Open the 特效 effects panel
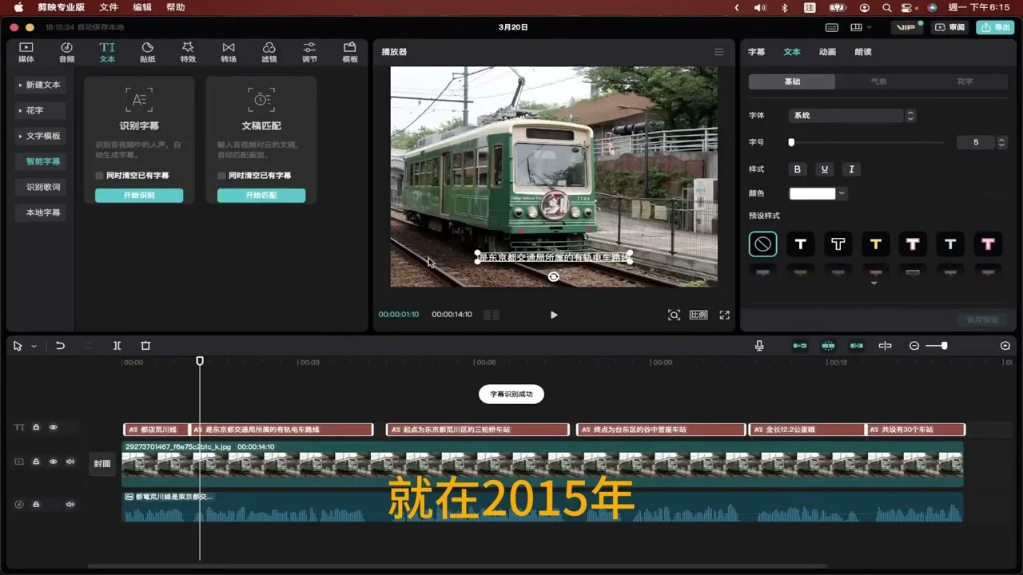1023x575 pixels. [x=188, y=52]
